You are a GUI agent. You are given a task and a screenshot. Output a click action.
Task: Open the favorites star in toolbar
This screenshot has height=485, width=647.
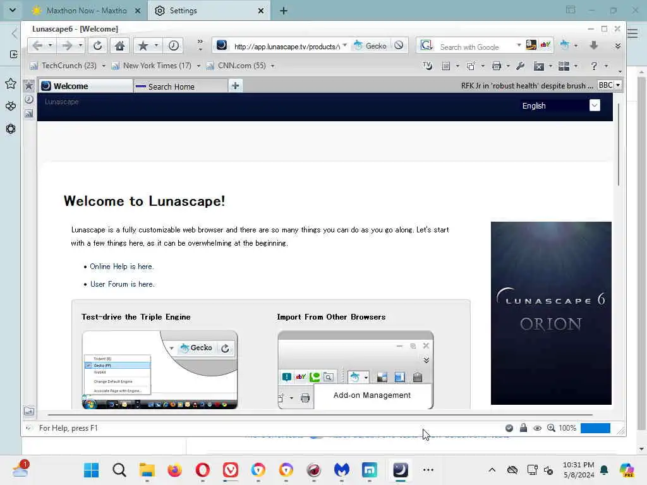point(143,45)
